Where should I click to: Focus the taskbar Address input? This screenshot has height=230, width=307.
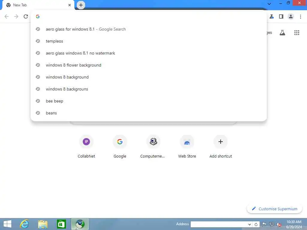coord(219,224)
